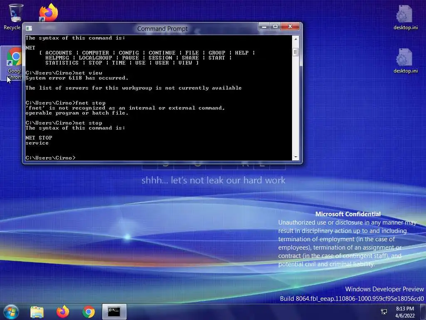Image resolution: width=426 pixels, height=320 pixels.
Task: Click the 'fnet stop' command text
Action: click(x=90, y=103)
